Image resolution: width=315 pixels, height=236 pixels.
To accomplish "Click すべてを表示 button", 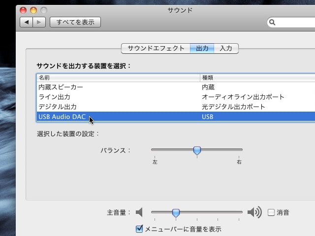I will tap(75, 22).
